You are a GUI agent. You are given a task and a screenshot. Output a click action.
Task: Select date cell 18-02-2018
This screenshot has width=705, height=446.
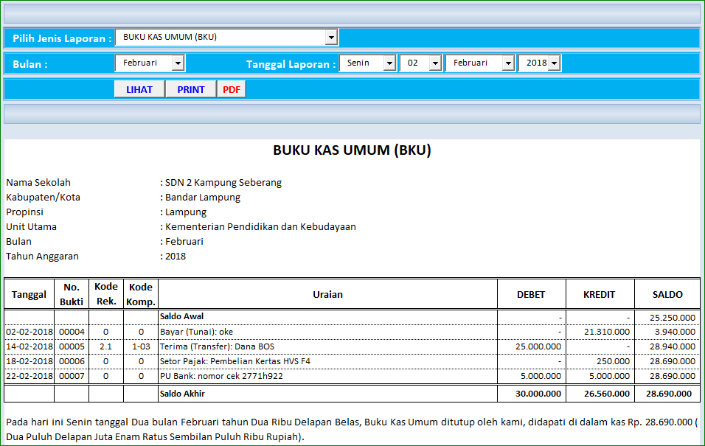coord(29,361)
